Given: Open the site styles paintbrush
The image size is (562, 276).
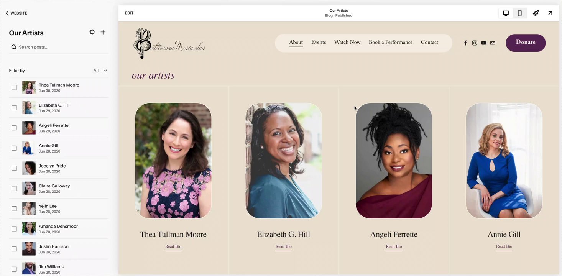Looking at the screenshot, I should coord(536,13).
